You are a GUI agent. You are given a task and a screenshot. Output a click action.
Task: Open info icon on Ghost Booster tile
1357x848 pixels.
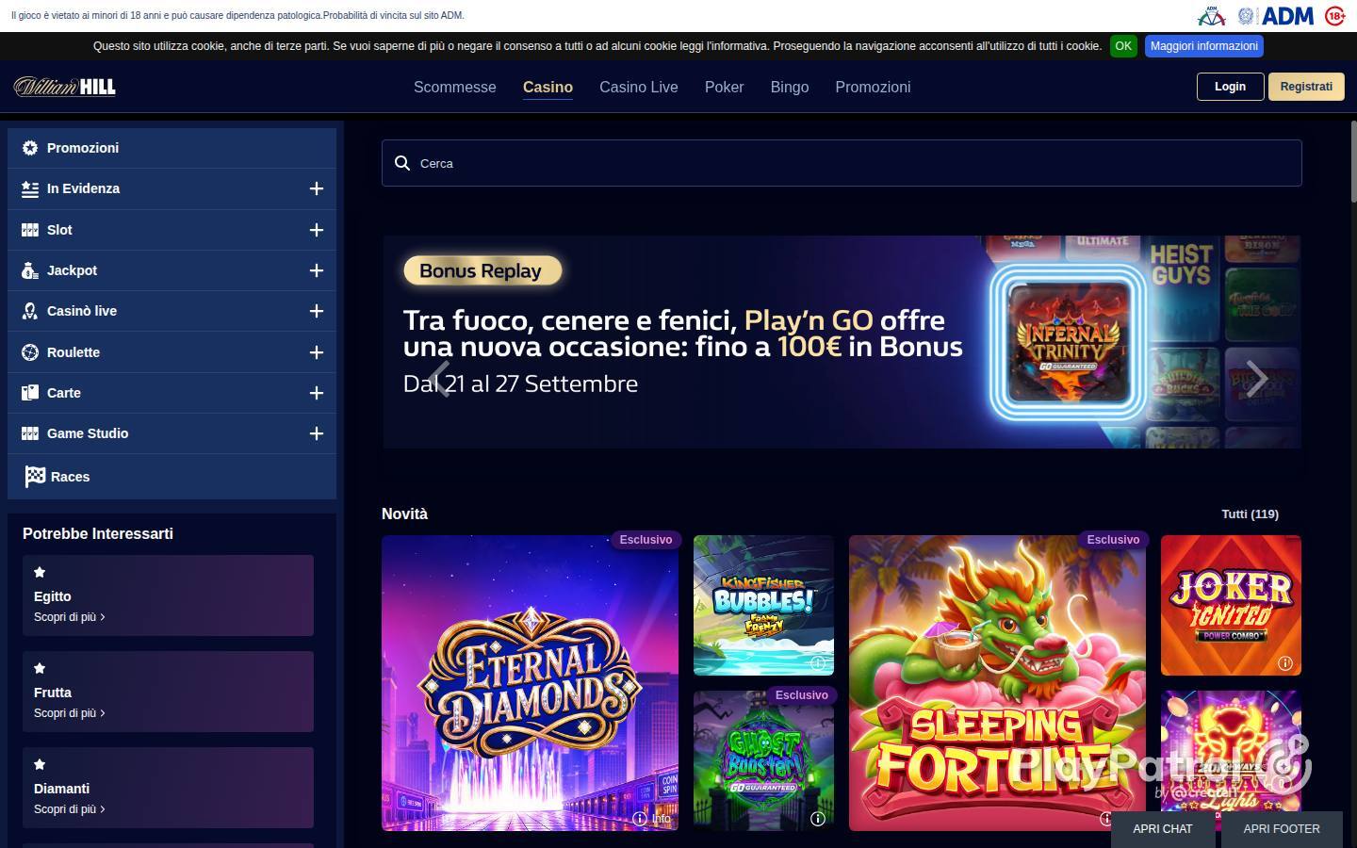(818, 819)
